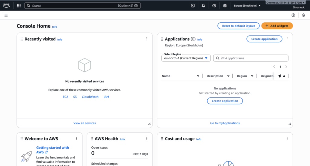Click the Recently visited widget corner grip
The height and width of the screenshot is (166, 310).
coord(150,124)
